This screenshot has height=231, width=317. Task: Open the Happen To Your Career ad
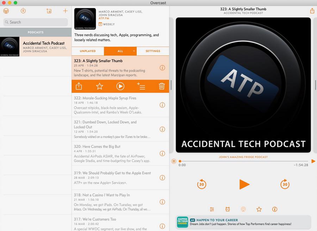(243, 222)
